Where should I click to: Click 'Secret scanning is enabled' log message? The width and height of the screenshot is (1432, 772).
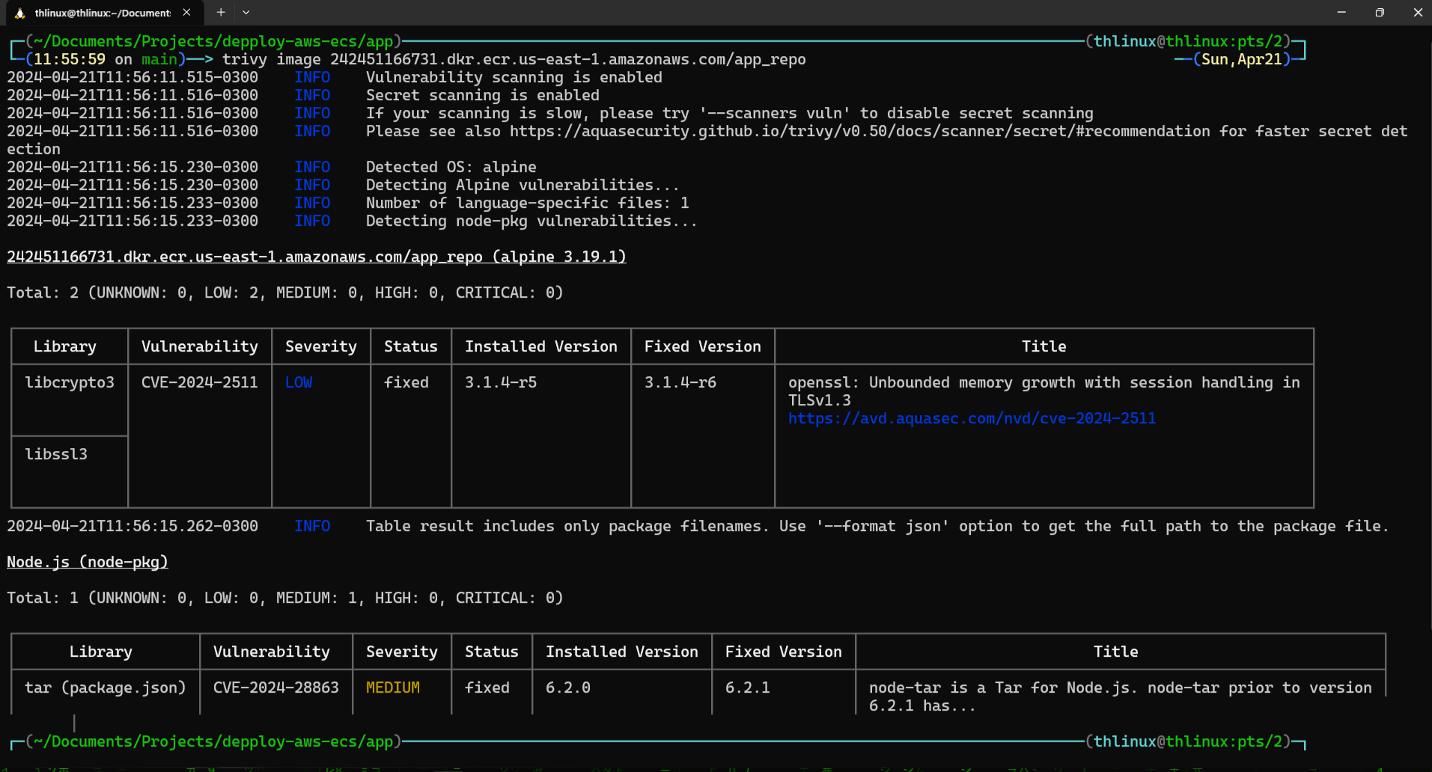click(x=482, y=95)
